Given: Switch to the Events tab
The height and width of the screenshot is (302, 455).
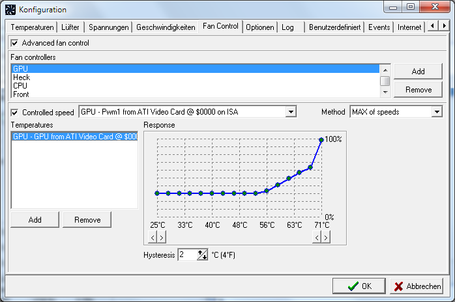Looking at the screenshot, I should pos(379,27).
